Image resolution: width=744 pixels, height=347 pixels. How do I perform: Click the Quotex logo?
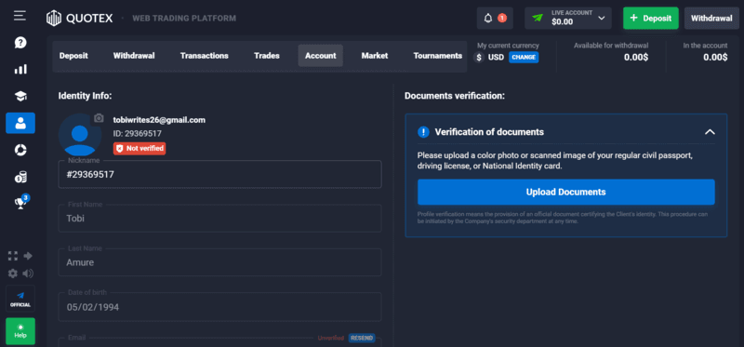[x=80, y=19]
